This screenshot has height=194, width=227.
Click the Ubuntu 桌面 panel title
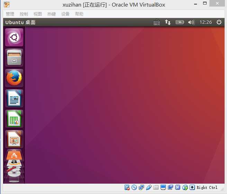[20, 22]
